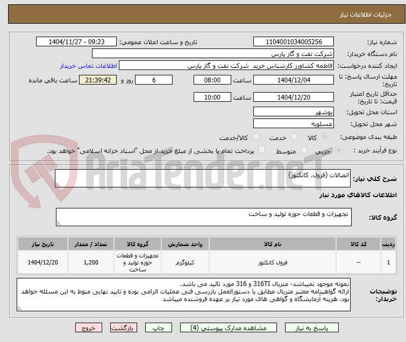Click the quantity cell 1,200
Viewport: 406px width, 342px height.
click(91, 262)
